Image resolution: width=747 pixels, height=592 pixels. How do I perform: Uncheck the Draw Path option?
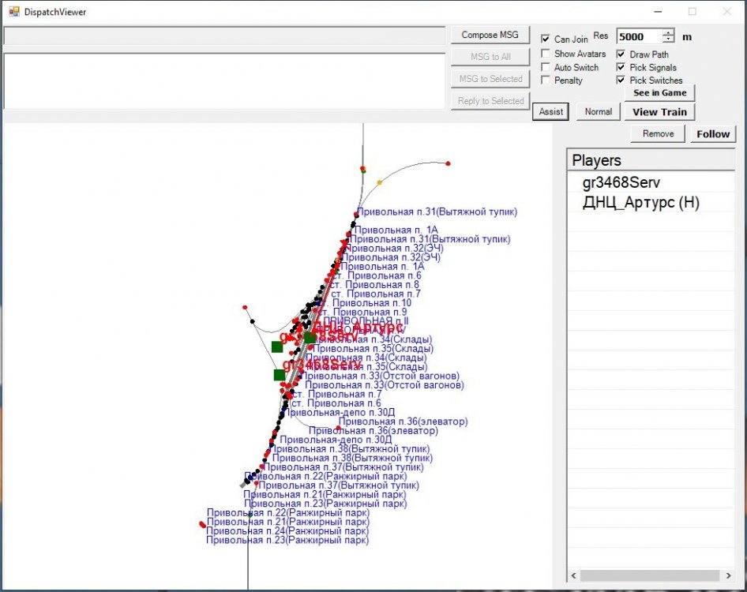click(x=621, y=54)
